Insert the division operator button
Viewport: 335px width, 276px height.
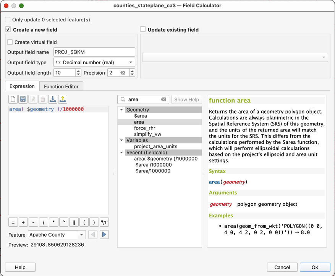coord(44,222)
